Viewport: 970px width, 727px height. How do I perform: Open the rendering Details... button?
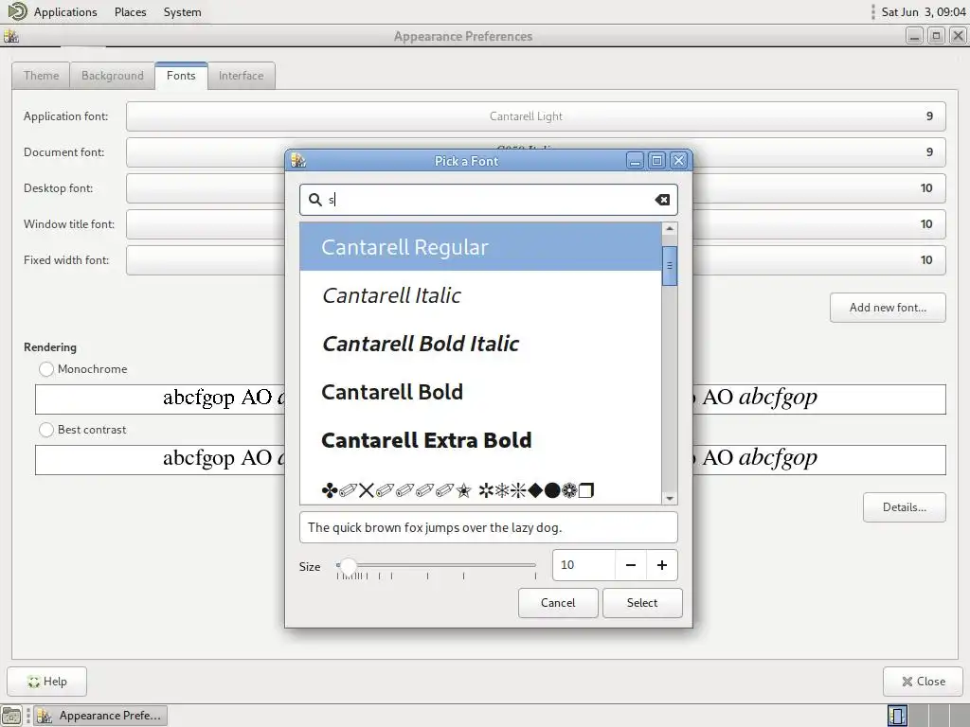tap(905, 507)
